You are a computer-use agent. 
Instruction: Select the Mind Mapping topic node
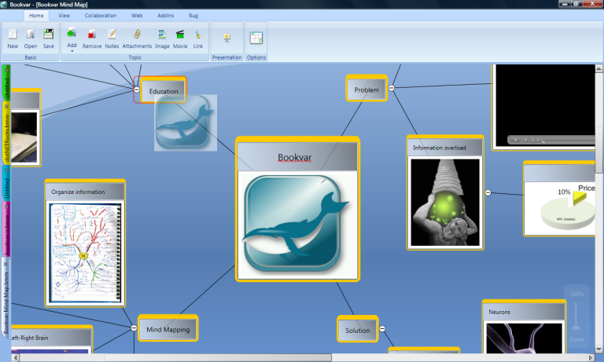pyautogui.click(x=168, y=328)
